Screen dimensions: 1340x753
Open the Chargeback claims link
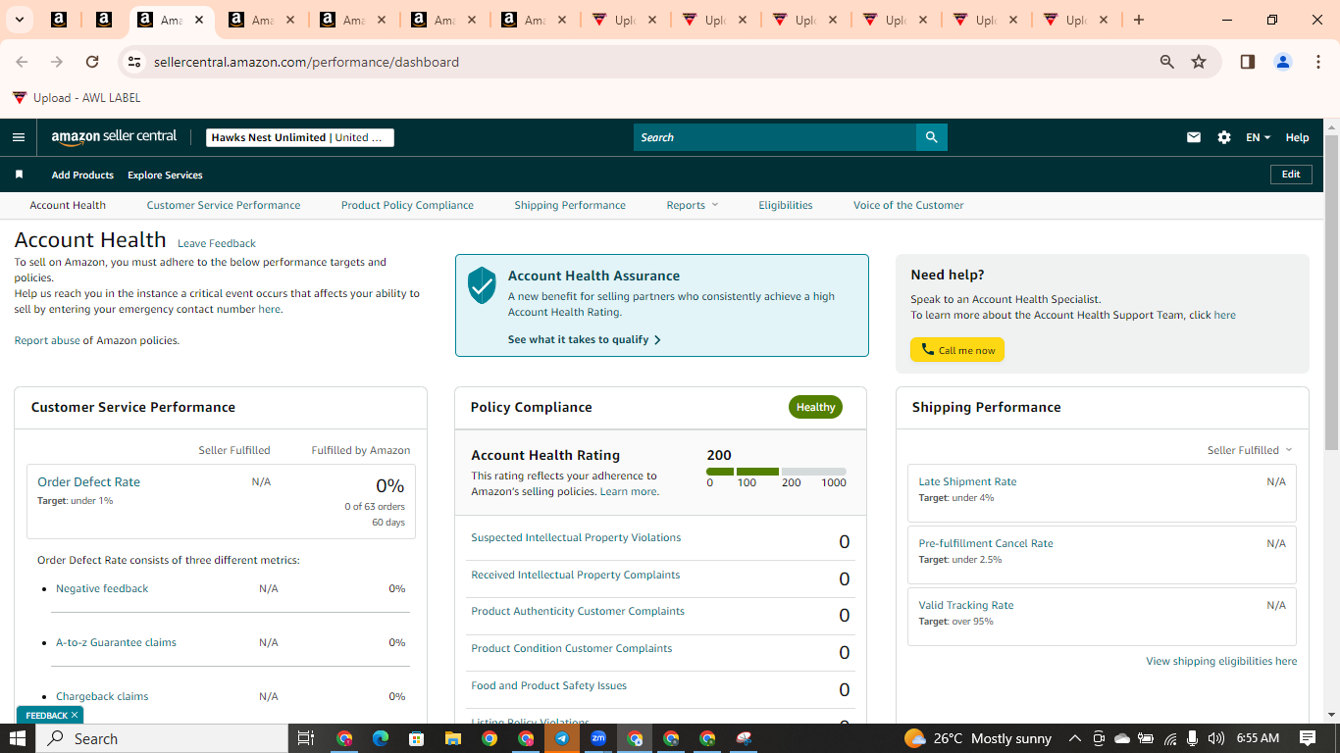click(102, 696)
